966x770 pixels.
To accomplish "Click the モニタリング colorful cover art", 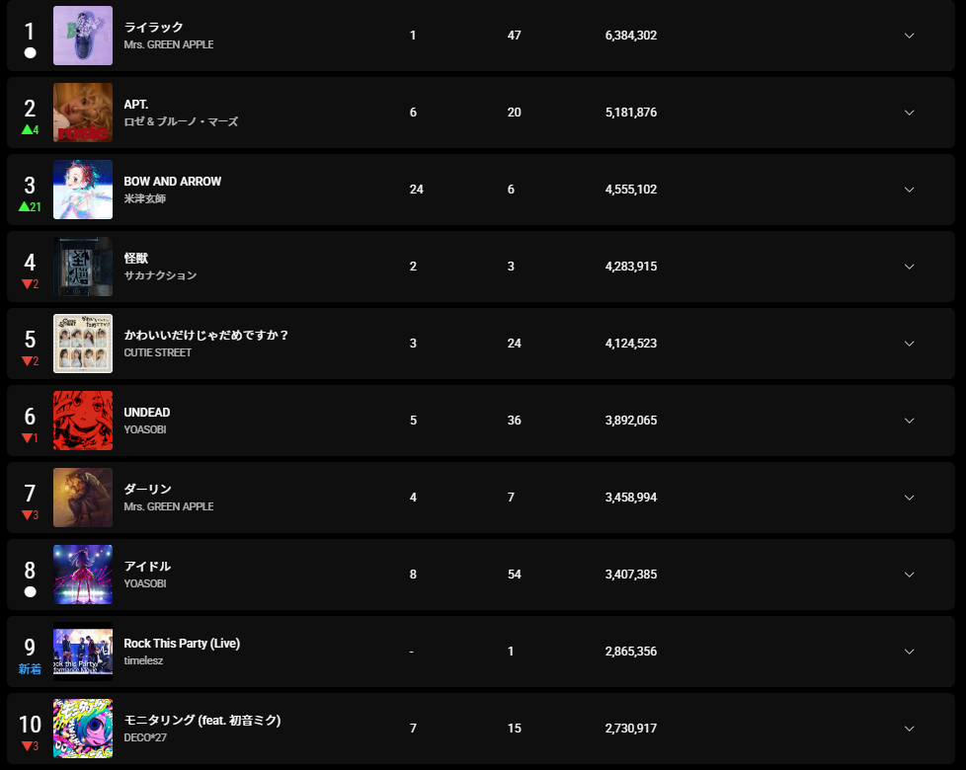I will [x=83, y=729].
